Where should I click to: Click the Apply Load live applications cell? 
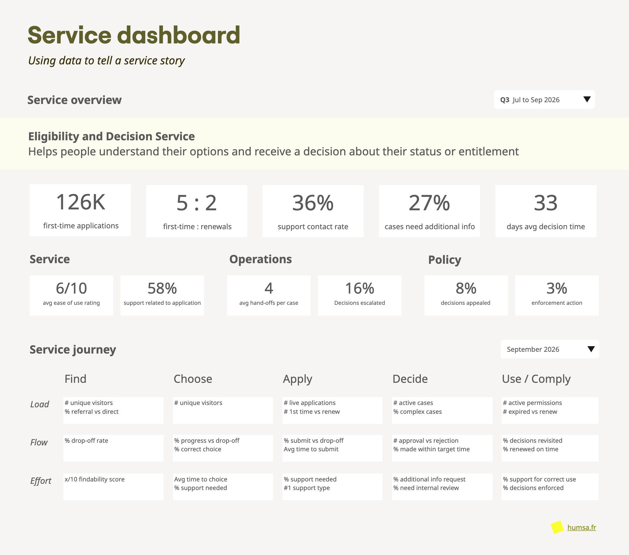[x=332, y=410]
